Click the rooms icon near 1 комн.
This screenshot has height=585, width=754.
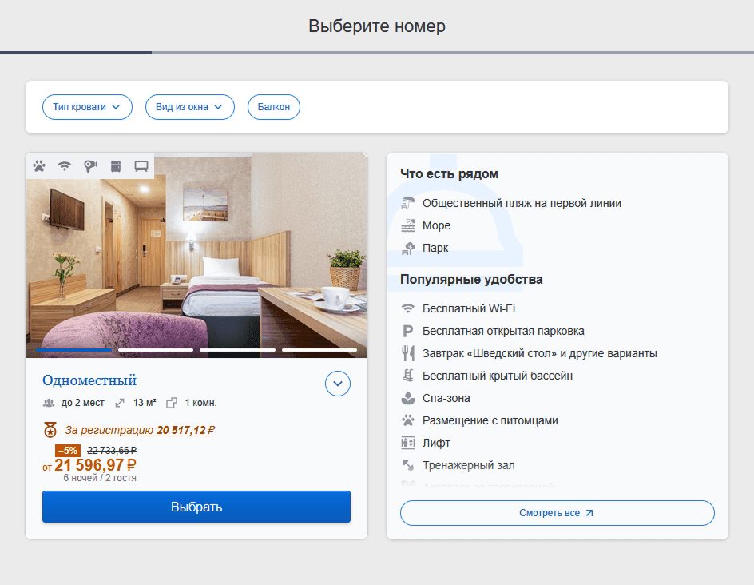coord(172,403)
